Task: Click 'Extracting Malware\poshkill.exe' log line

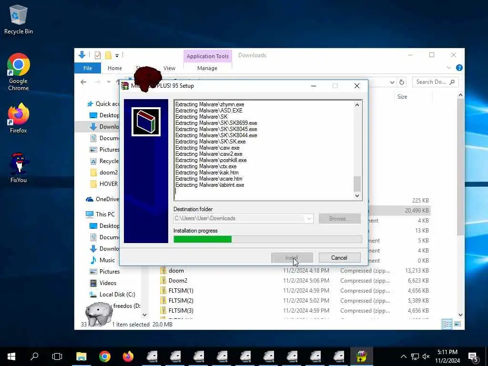Action: click(x=211, y=160)
